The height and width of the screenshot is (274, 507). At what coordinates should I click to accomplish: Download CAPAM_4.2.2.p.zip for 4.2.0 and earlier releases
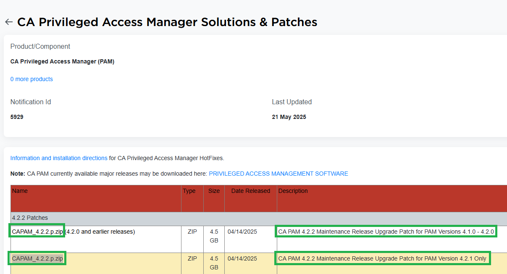click(37, 232)
